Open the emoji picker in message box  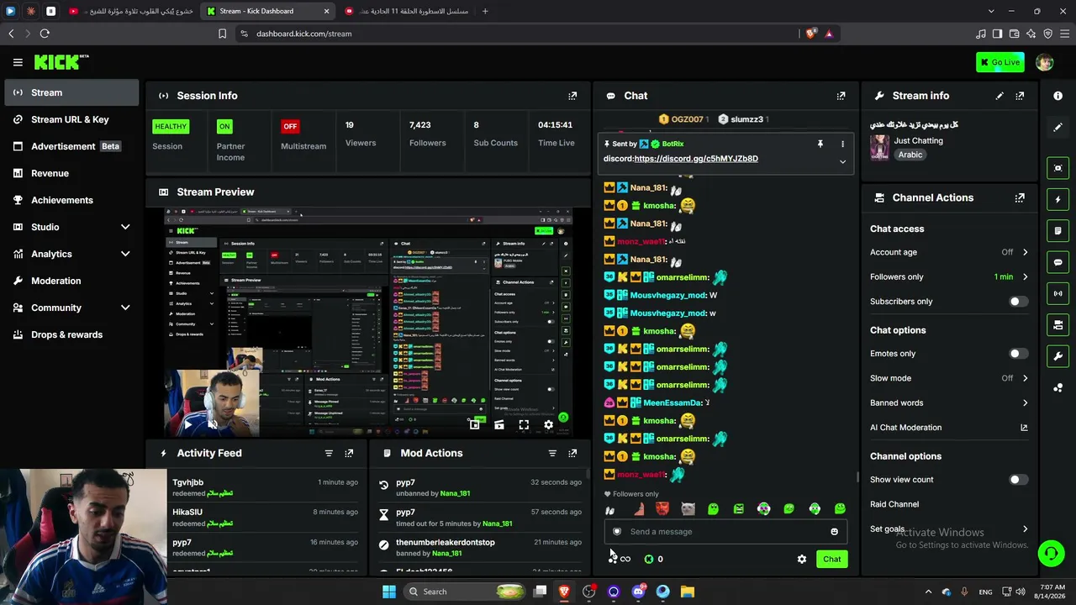[834, 531]
